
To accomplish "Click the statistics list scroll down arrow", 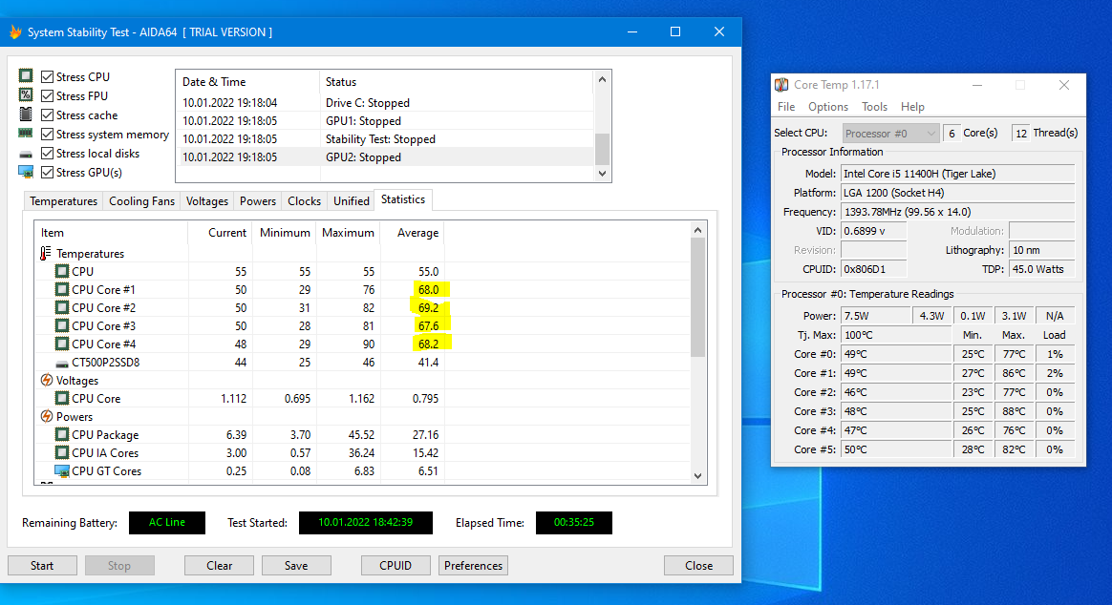I will pyautogui.click(x=697, y=476).
